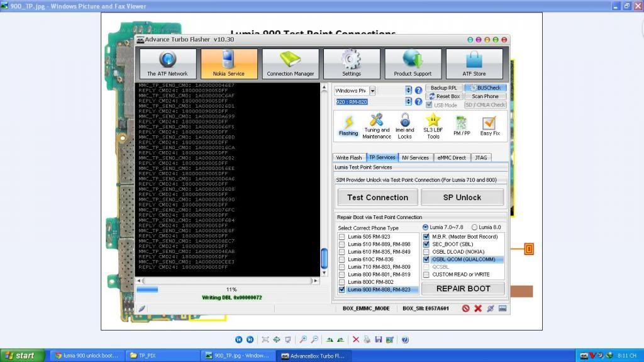This screenshot has height=362, width=644.
Task: Click Test Connection button
Action: click(x=377, y=198)
